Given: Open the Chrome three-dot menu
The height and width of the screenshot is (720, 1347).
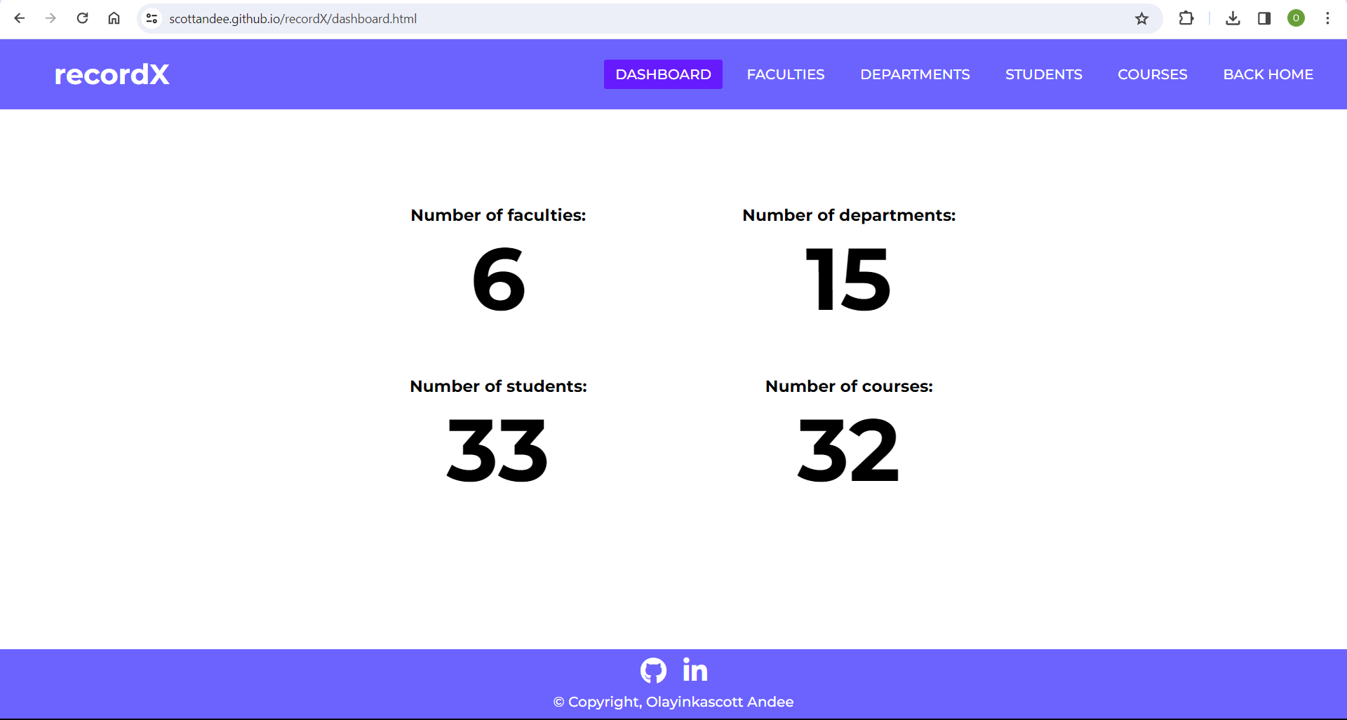Looking at the screenshot, I should (x=1327, y=18).
